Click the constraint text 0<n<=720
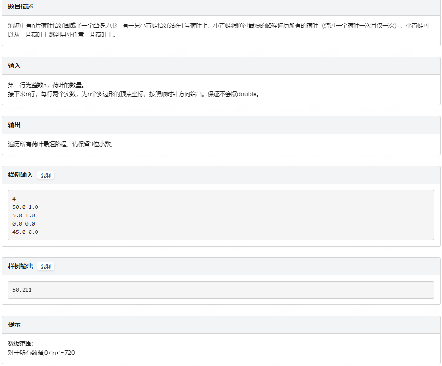442x366 pixels. click(60, 353)
